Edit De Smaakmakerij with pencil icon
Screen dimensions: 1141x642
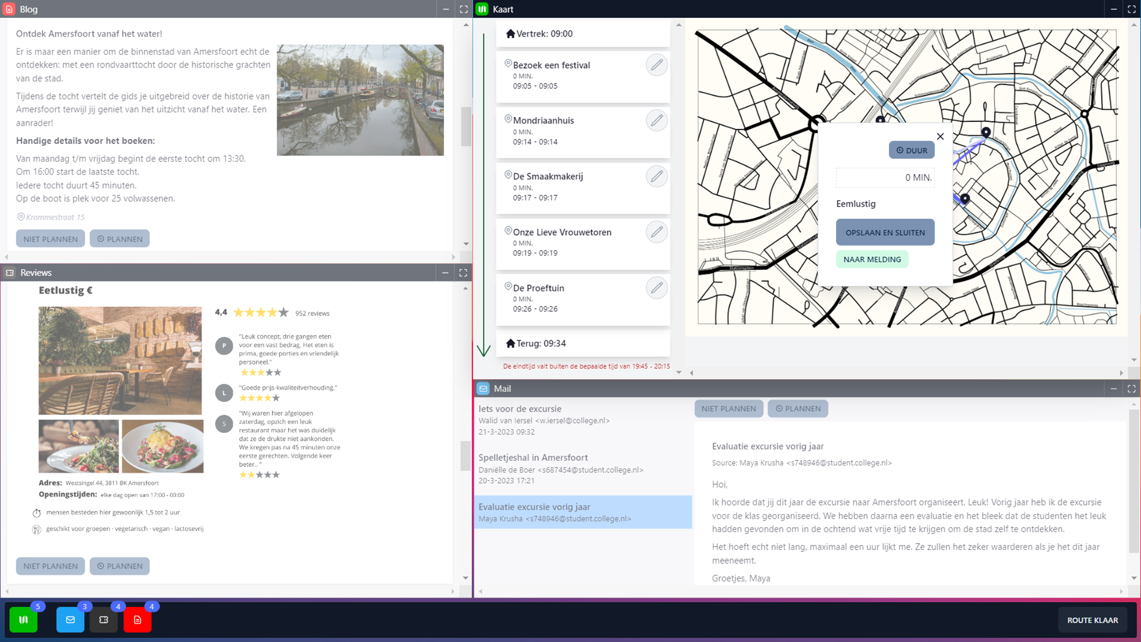click(656, 176)
